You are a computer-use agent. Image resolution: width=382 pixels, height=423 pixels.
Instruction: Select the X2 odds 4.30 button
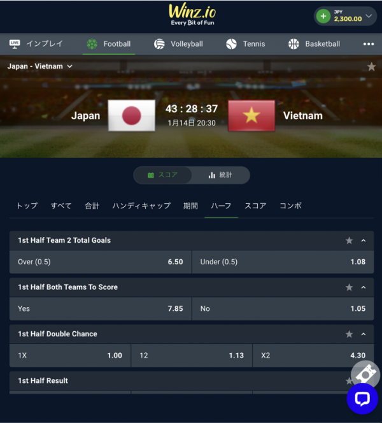(313, 355)
